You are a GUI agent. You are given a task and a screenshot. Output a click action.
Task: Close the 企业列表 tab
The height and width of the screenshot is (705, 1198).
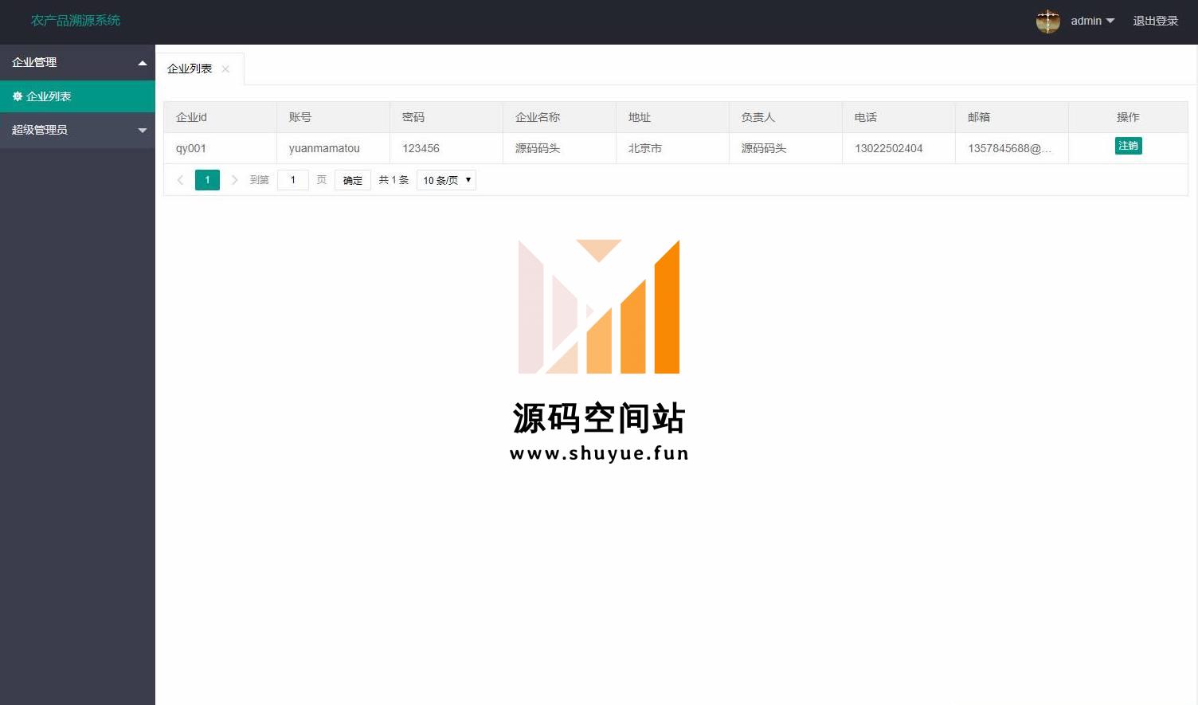point(225,69)
